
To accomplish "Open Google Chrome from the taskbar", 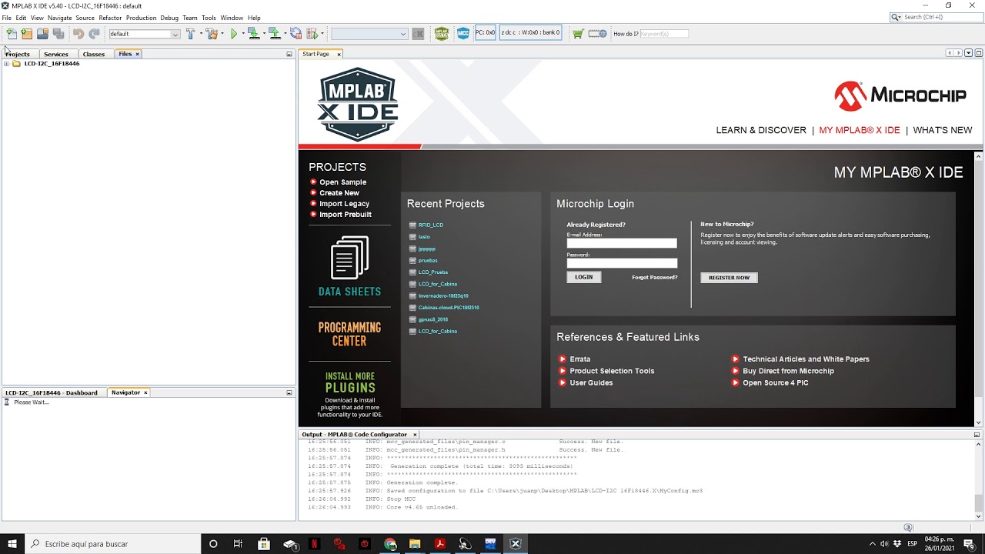I will (390, 544).
